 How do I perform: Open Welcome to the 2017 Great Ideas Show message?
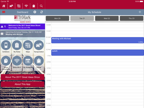coord(22,27)
